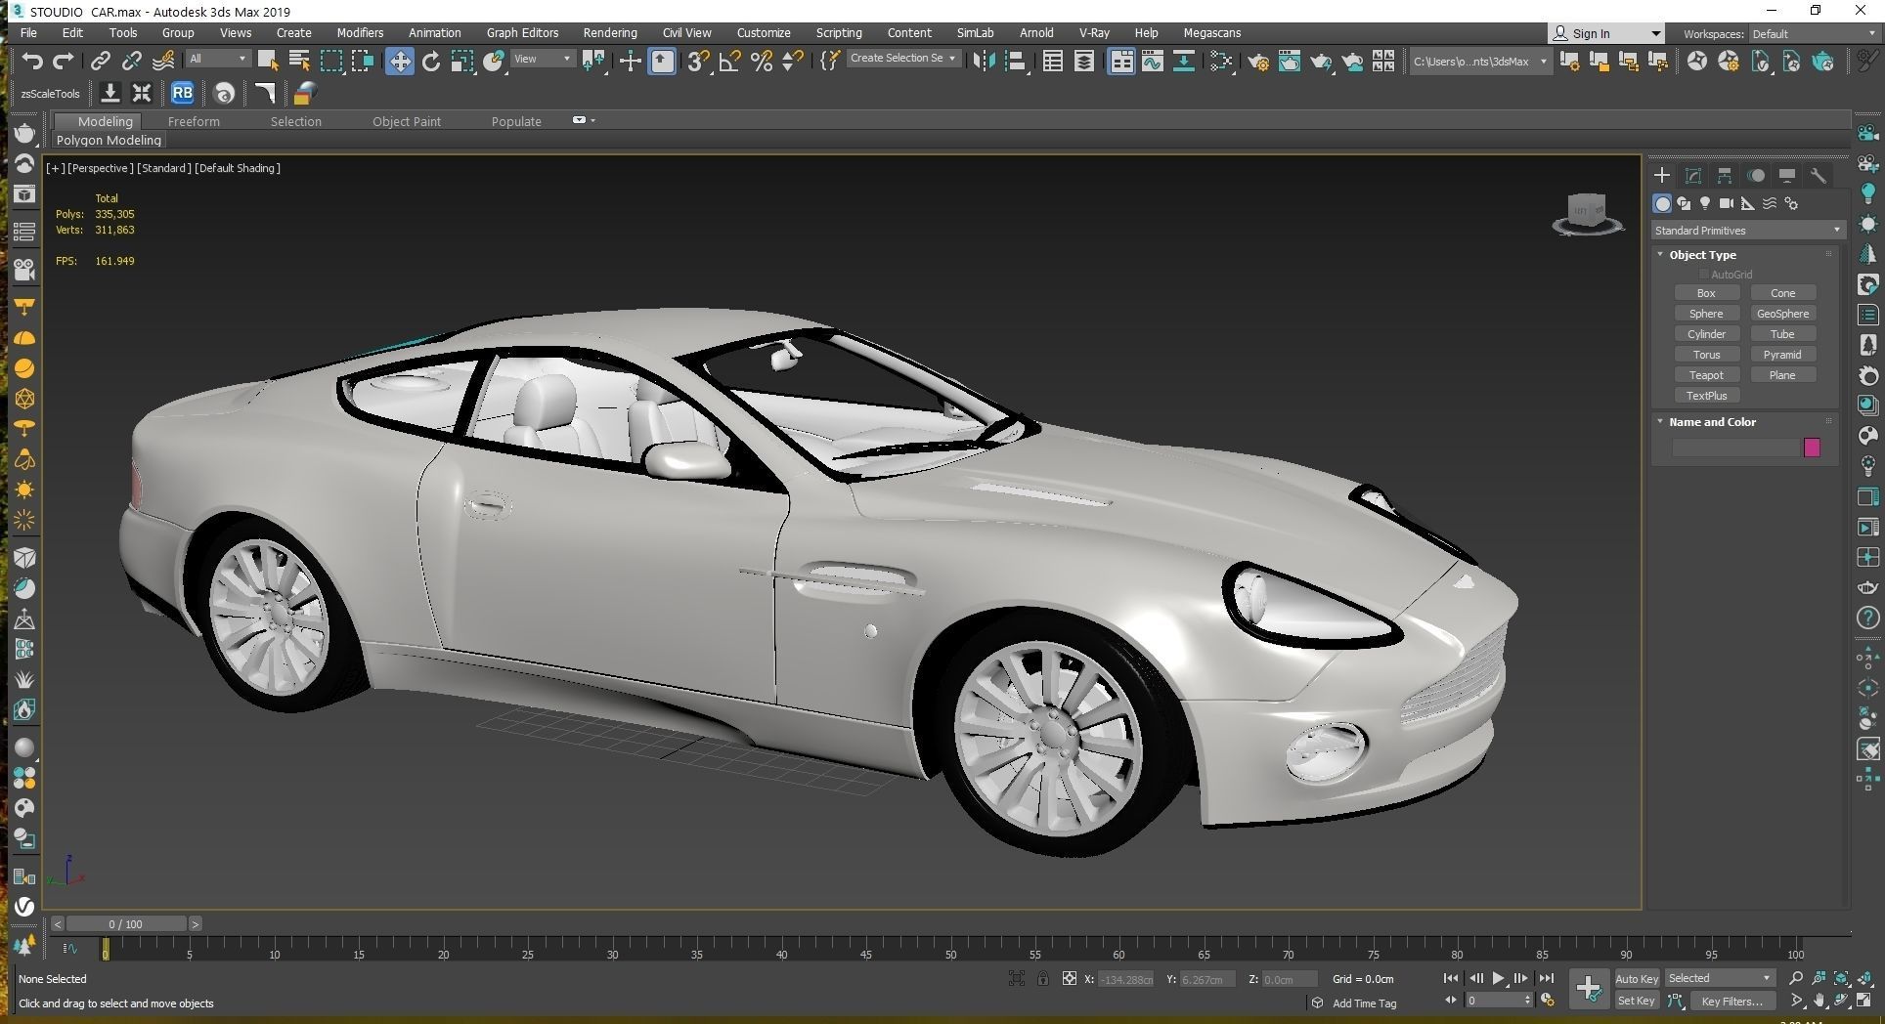Click Rectangular Selection Region icon

331,61
